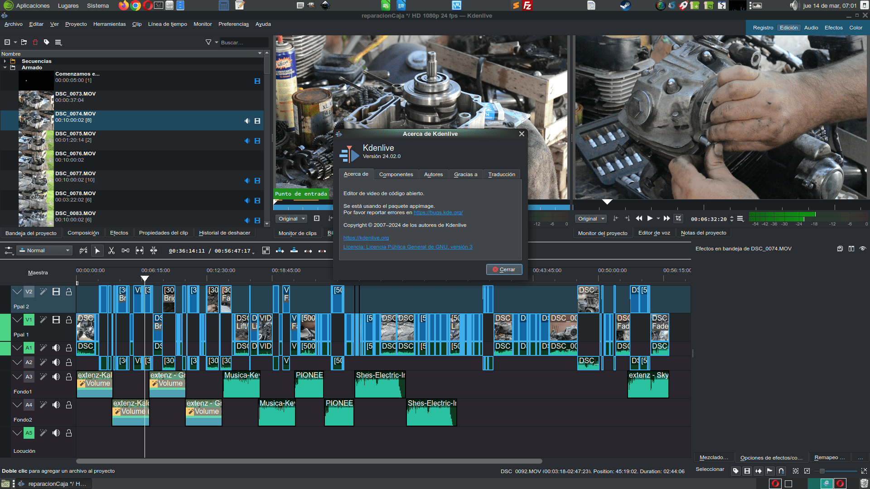Expand the Secuencias folder

[5, 61]
